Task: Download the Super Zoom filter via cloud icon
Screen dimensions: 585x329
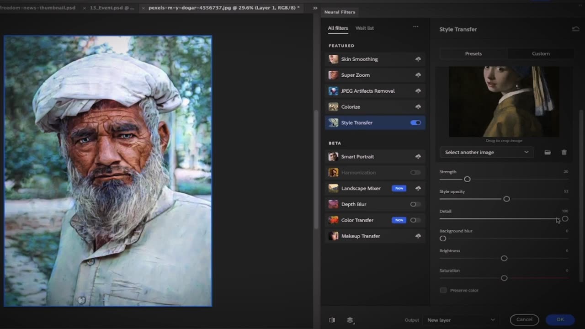Action: pos(418,75)
